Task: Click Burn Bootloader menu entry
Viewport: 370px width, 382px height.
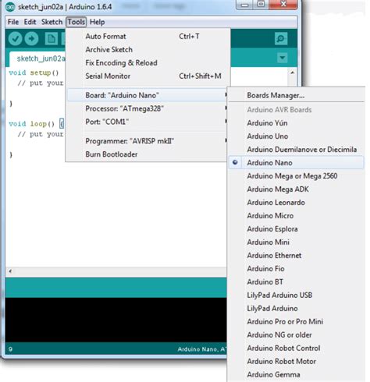Action: pyautogui.click(x=148, y=154)
